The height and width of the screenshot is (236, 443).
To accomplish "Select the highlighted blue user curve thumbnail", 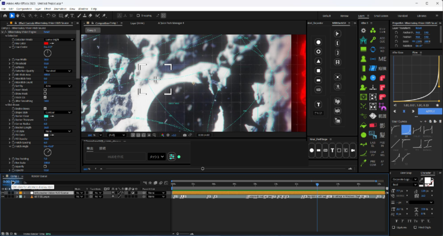I will coord(406,130).
